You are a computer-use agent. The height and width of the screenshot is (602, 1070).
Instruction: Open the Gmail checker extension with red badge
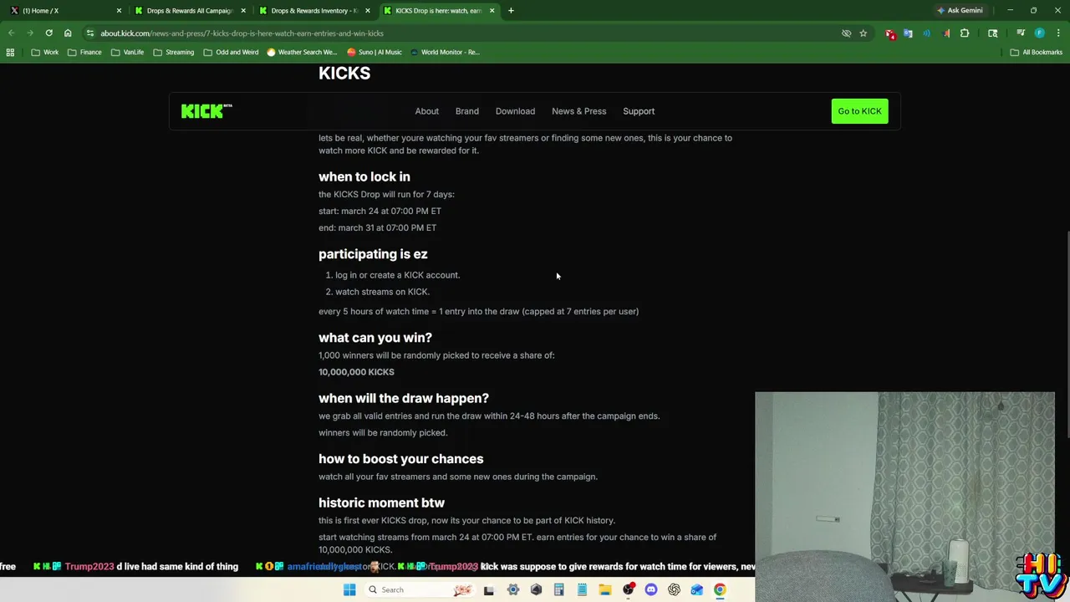point(890,33)
